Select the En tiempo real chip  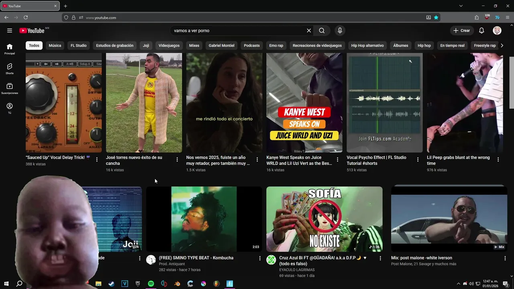[452, 46]
